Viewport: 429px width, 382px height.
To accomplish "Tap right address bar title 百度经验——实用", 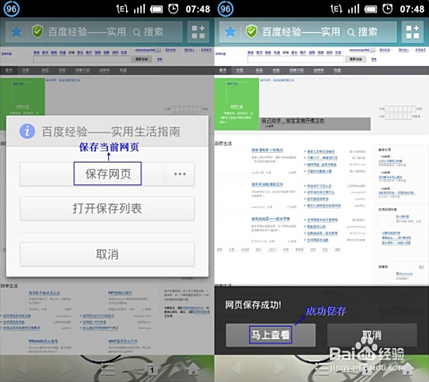I will 301,32.
